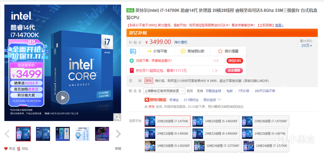Click the 包邮 link

point(230,91)
